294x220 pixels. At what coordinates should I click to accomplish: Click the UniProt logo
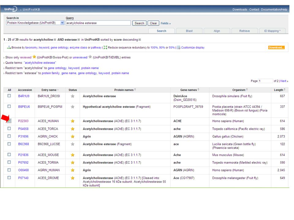click(11, 9)
